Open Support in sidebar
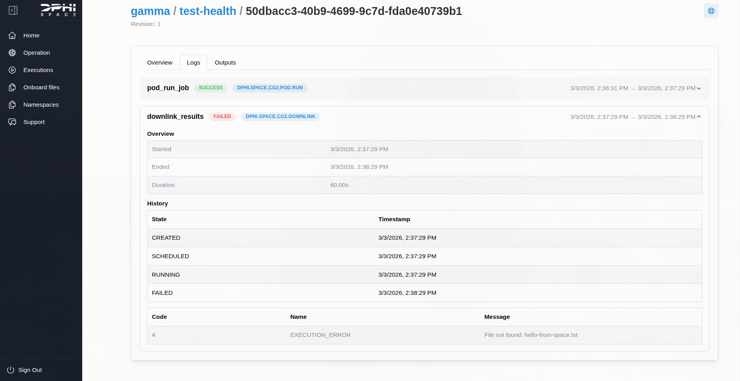Image resolution: width=740 pixels, height=381 pixels. coord(34,122)
